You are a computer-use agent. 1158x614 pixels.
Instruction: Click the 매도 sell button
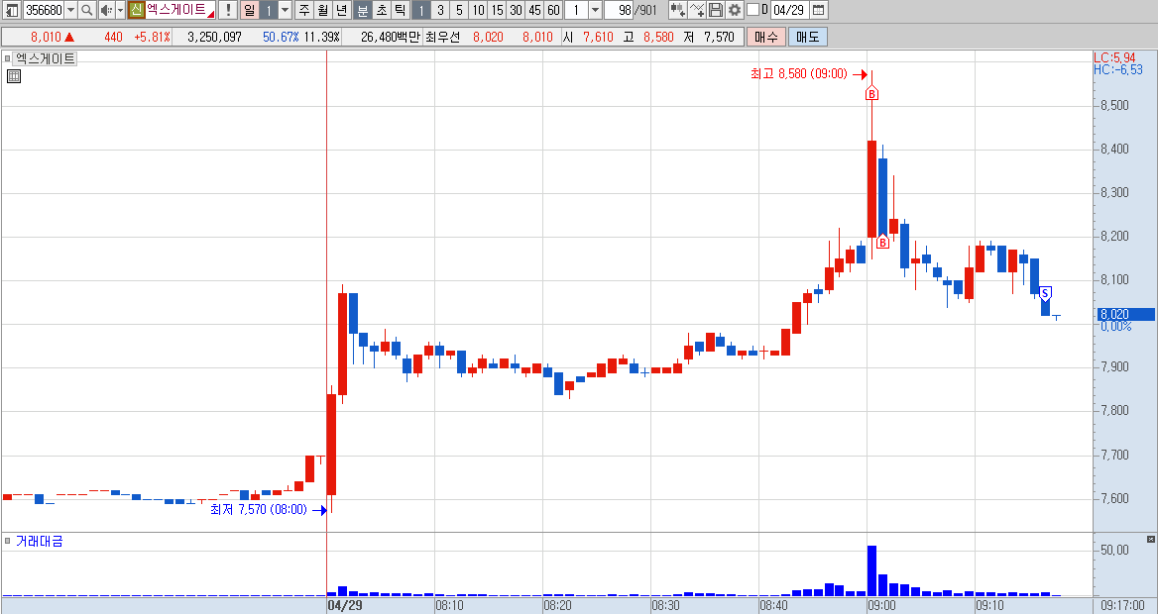(x=807, y=37)
